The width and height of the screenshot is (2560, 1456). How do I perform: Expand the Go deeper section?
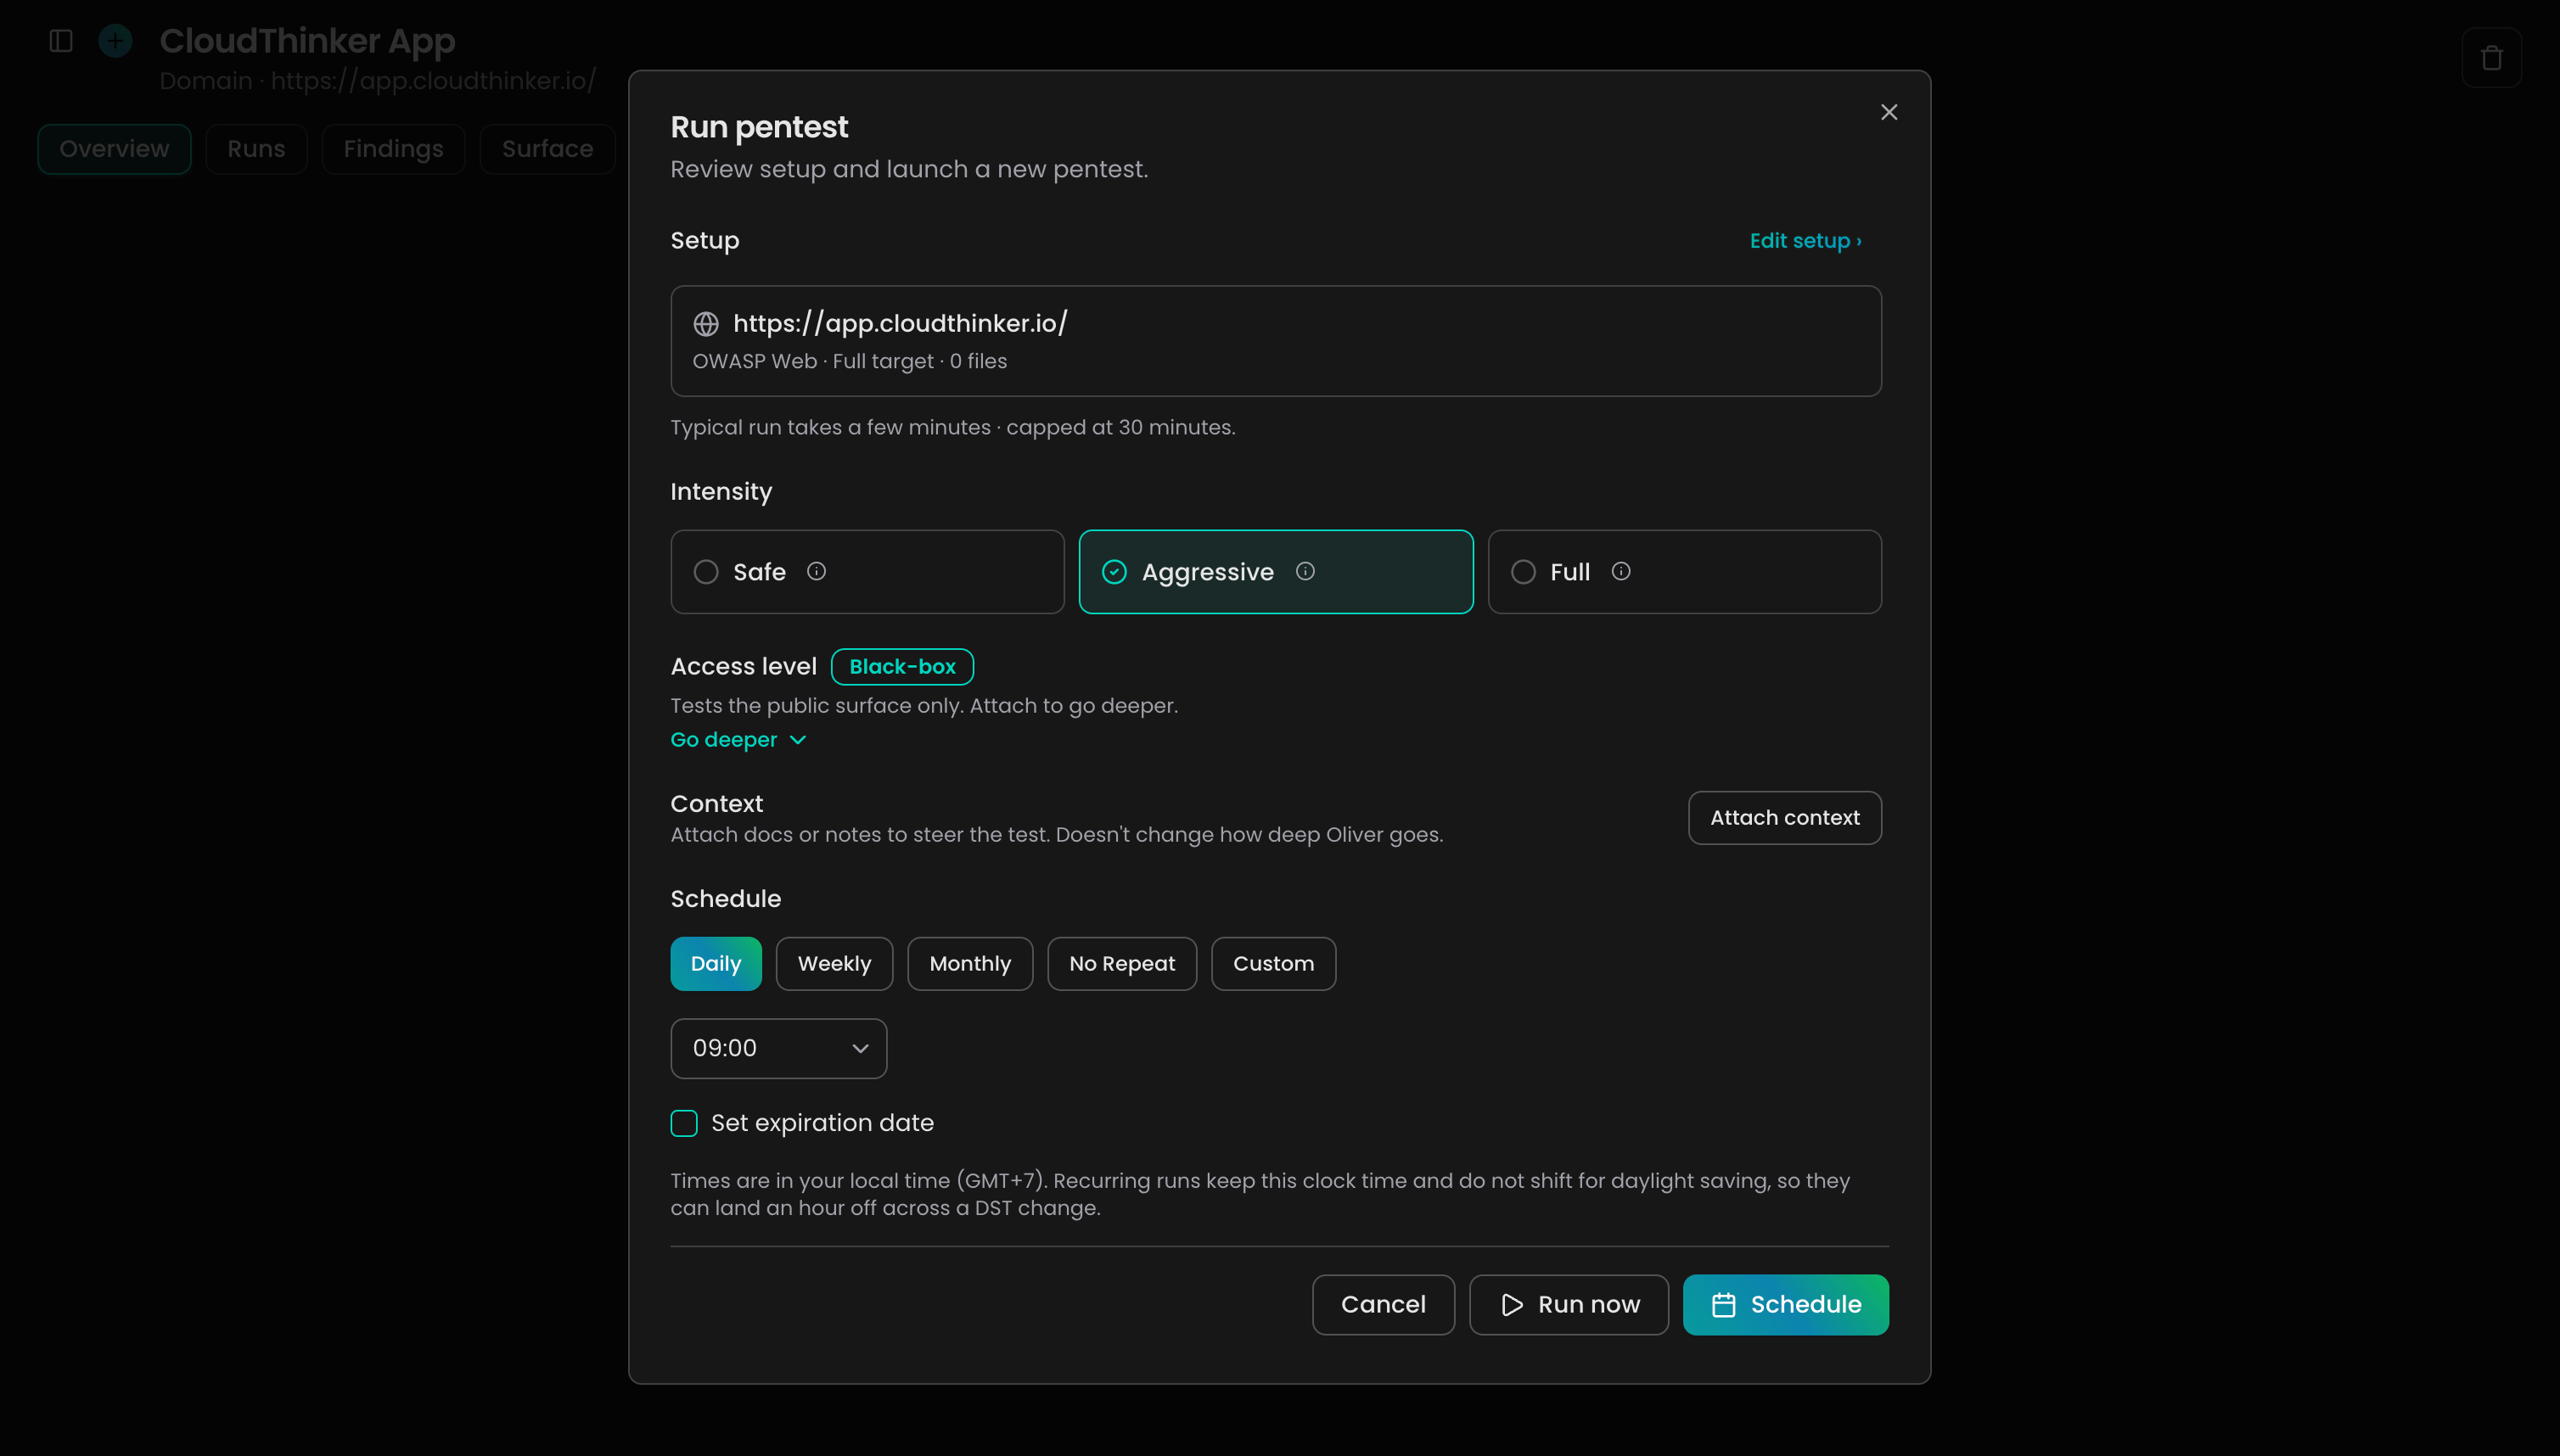[738, 740]
